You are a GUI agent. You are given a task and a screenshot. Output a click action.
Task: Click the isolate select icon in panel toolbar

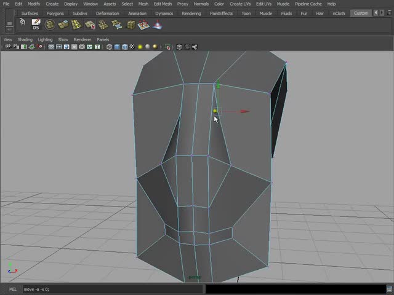168,47
